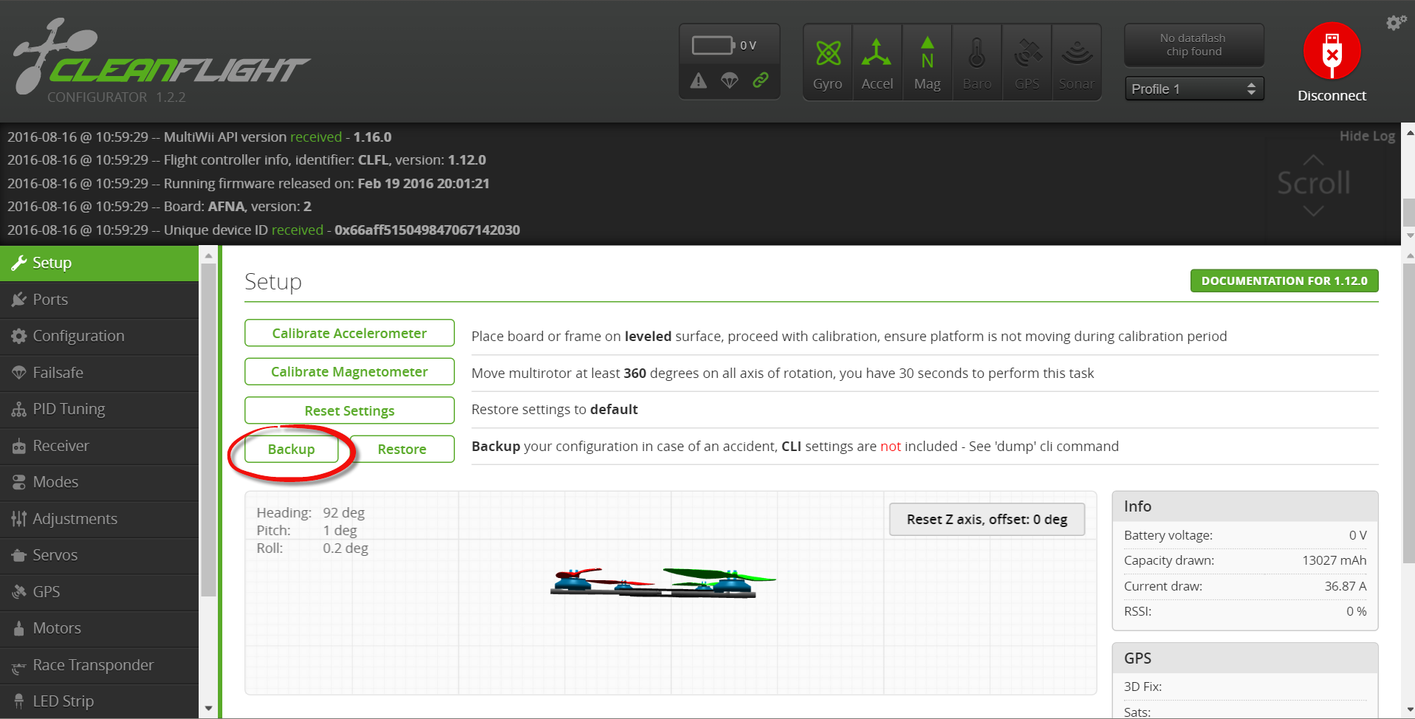Click the Disconnect label
The width and height of the screenshot is (1415, 719).
pyautogui.click(x=1332, y=96)
